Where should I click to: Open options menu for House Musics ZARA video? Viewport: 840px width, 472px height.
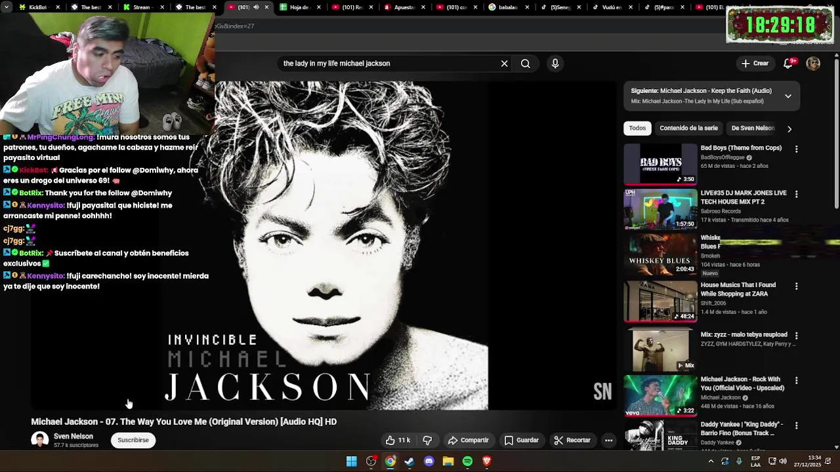pyautogui.click(x=796, y=286)
